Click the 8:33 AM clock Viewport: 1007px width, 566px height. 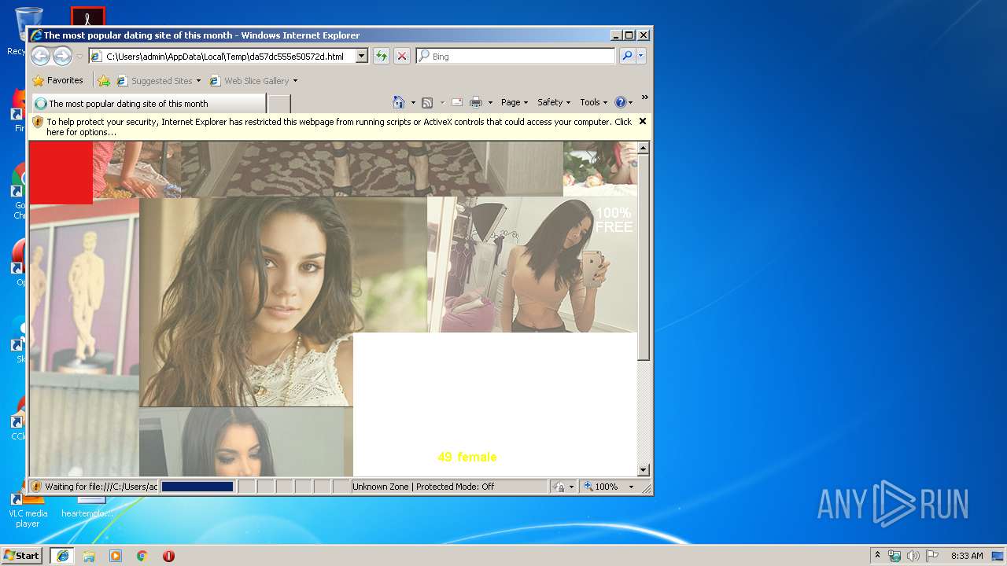tap(967, 556)
